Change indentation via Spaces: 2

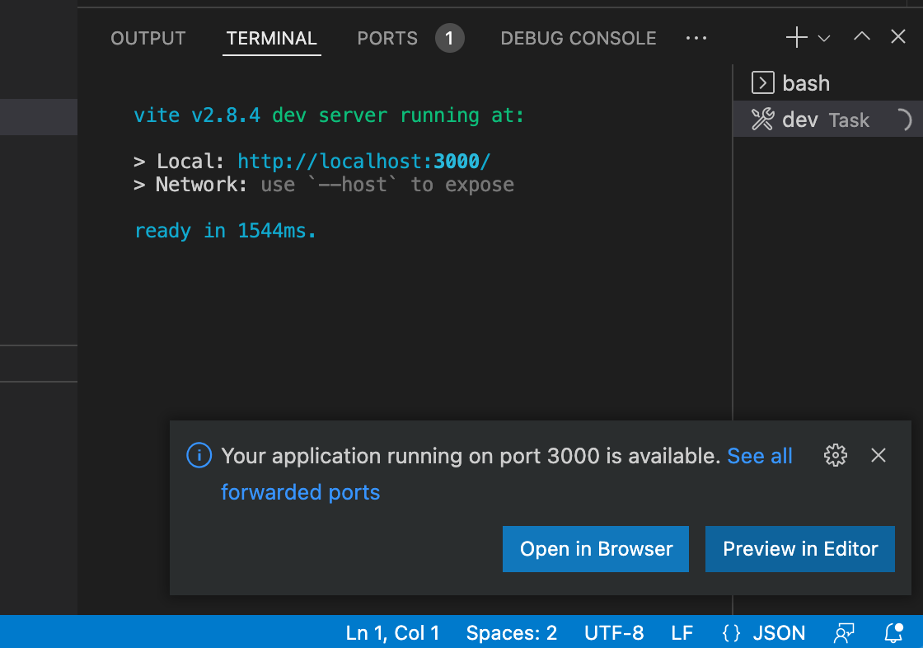512,632
